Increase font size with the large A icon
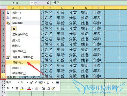 coord(31,83)
